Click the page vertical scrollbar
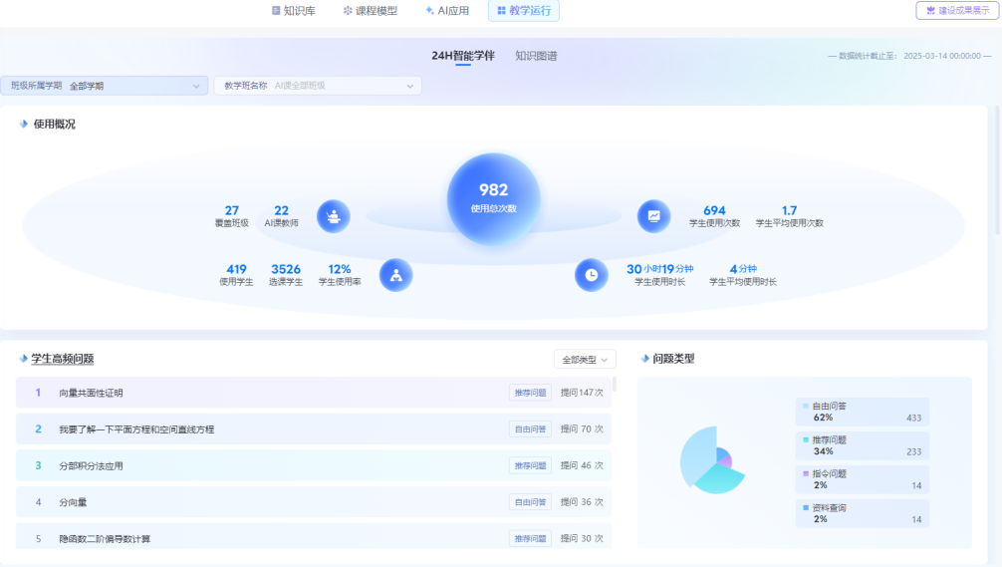Image resolution: width=1002 pixels, height=567 pixels. [x=998, y=169]
